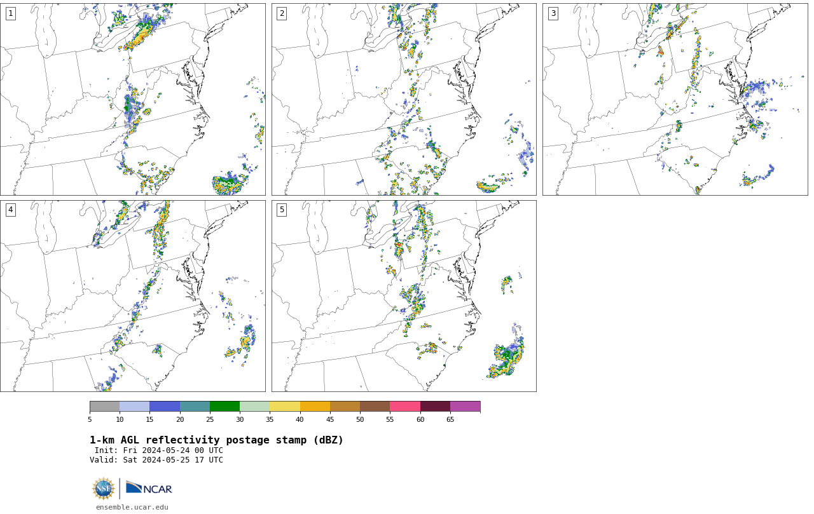Click the NCAR logo

(149, 488)
